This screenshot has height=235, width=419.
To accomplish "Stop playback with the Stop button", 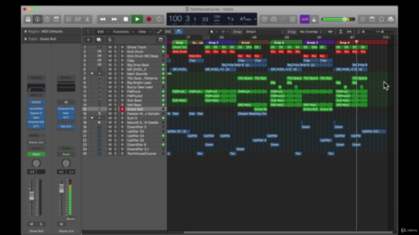I will [126, 19].
